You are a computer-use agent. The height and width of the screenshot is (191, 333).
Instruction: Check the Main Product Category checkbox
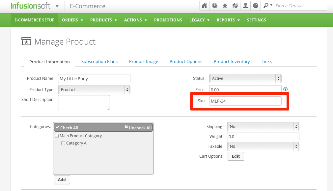(x=57, y=136)
